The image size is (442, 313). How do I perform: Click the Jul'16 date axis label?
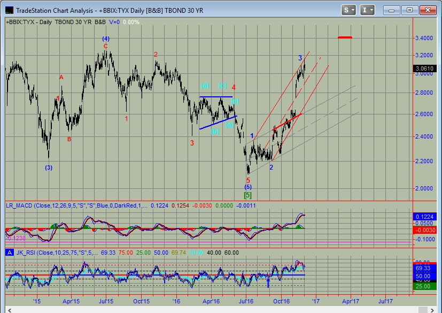246,301
